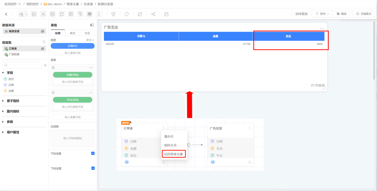
Task: Click the search icon next to 数据集
Action: point(44,42)
